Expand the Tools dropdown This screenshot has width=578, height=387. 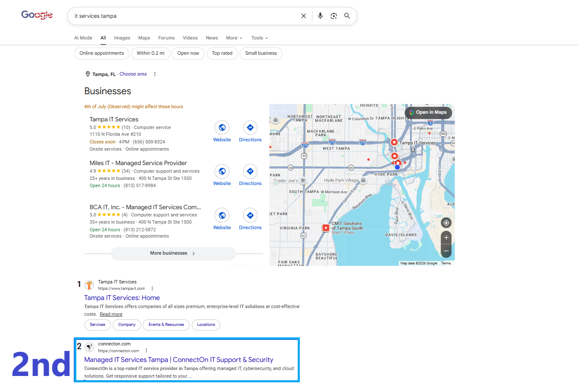click(x=260, y=38)
